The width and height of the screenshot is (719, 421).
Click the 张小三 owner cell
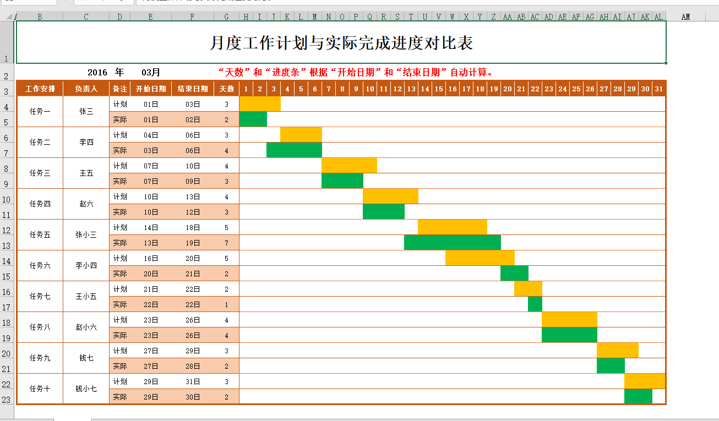[x=86, y=235]
